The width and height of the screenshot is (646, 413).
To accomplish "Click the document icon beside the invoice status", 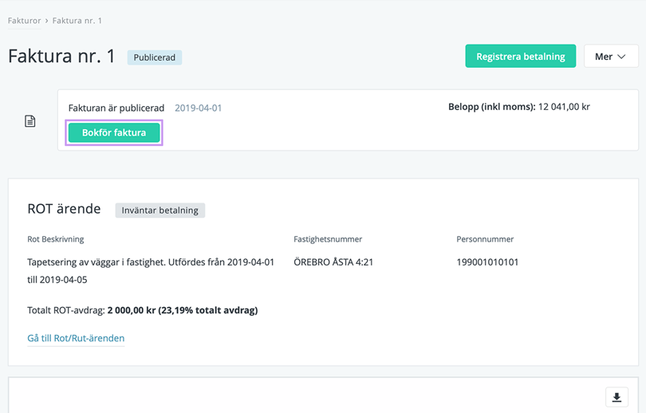I will tap(30, 121).
